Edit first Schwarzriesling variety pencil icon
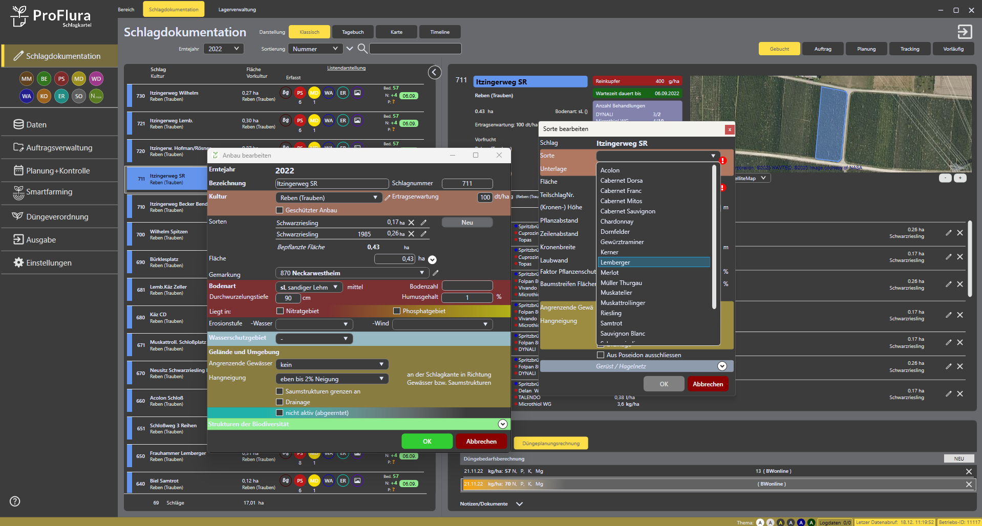Image resolution: width=982 pixels, height=526 pixels. click(x=423, y=223)
